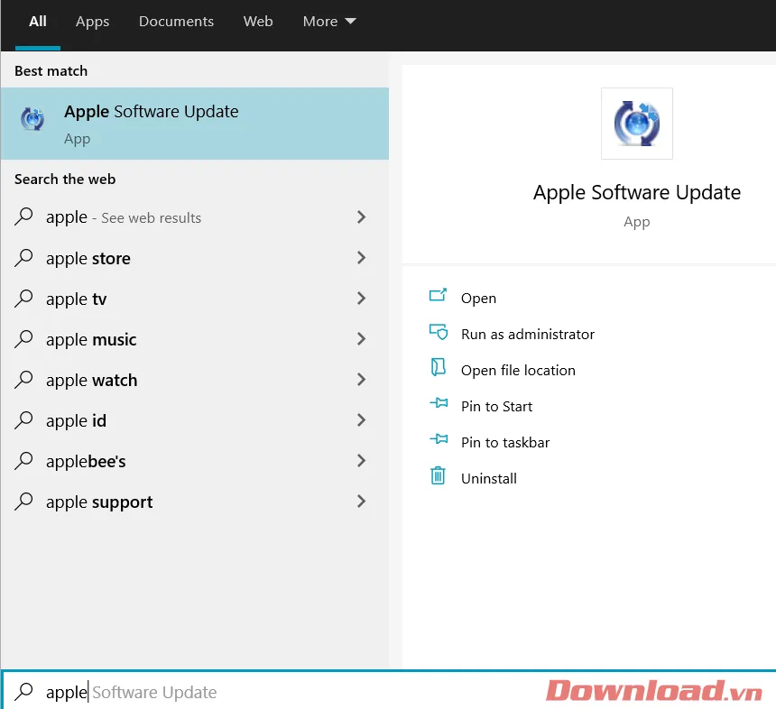Screen dimensions: 776x709
Task: Click the Pin to taskbar pin icon
Action: [x=439, y=440]
